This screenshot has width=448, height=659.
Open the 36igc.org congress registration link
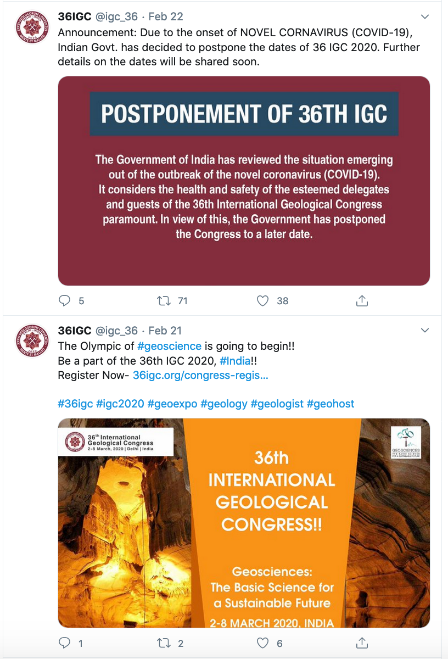pyautogui.click(x=200, y=376)
